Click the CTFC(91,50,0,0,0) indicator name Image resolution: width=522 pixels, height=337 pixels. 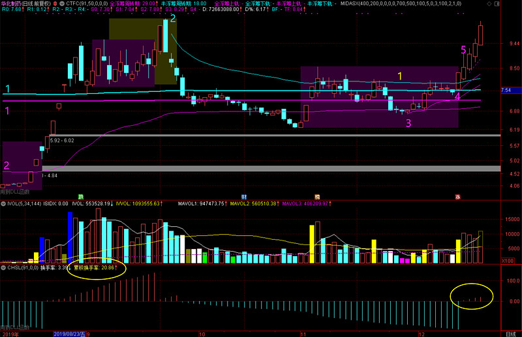tap(87, 4)
